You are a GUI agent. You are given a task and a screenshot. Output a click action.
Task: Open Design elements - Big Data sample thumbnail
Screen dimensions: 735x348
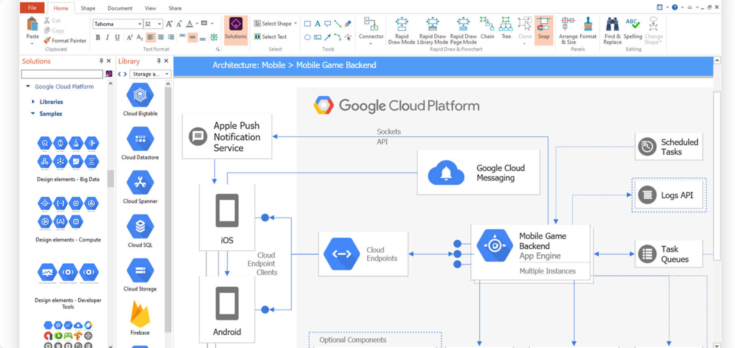pos(68,152)
